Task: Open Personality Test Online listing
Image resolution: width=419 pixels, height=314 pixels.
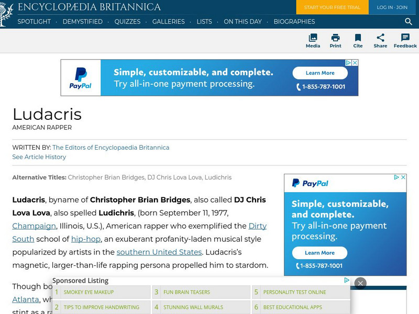Action: 301,292
